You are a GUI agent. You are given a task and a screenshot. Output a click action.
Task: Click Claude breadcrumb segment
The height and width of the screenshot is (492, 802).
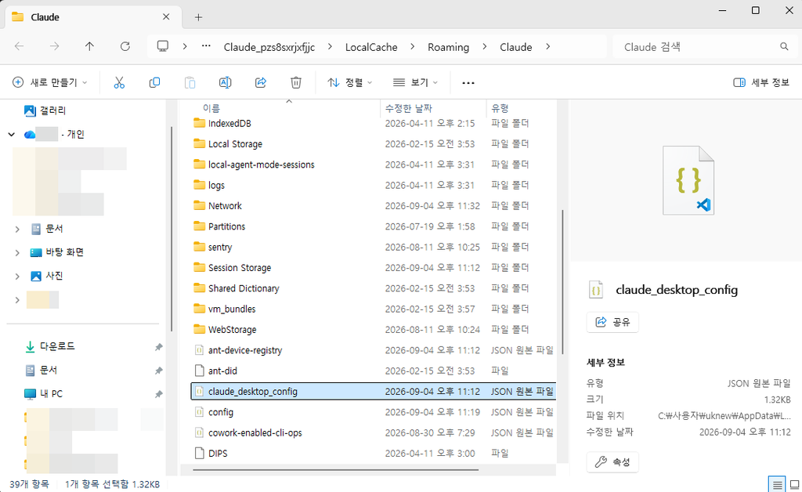[515, 47]
